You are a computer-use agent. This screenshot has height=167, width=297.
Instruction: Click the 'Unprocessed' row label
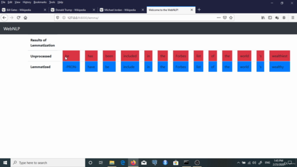[41, 56]
